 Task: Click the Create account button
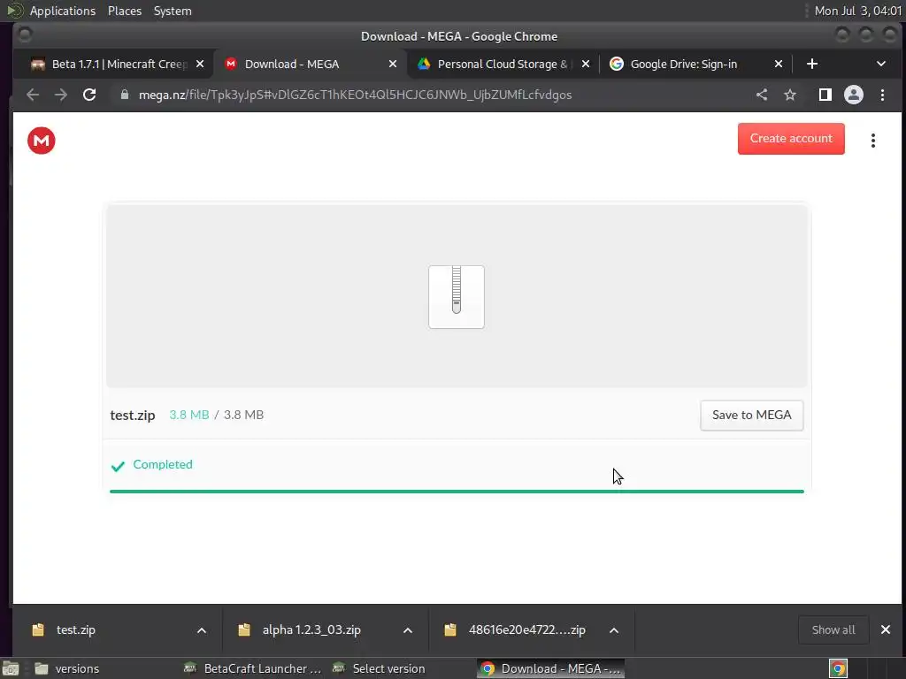point(791,139)
